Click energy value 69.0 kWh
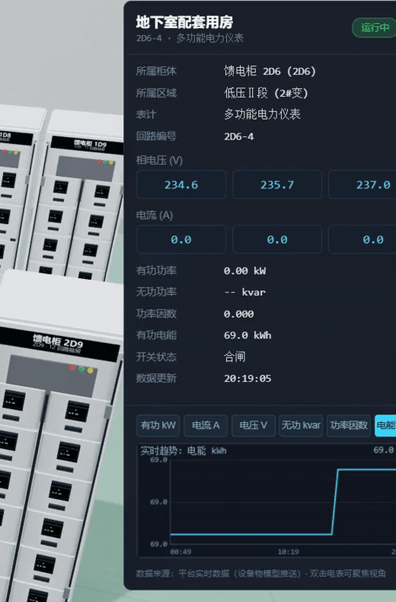This screenshot has width=396, height=602. point(247,335)
